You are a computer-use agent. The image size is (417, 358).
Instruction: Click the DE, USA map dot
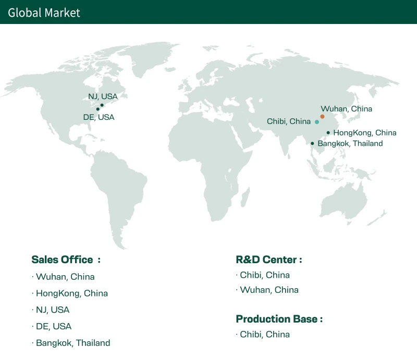point(98,109)
